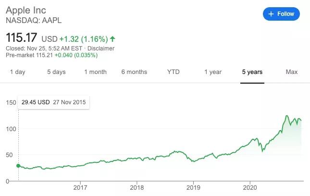The image size is (310, 196).
Task: Click the NASDAQ: AAPL ticker text
Action: click(33, 20)
